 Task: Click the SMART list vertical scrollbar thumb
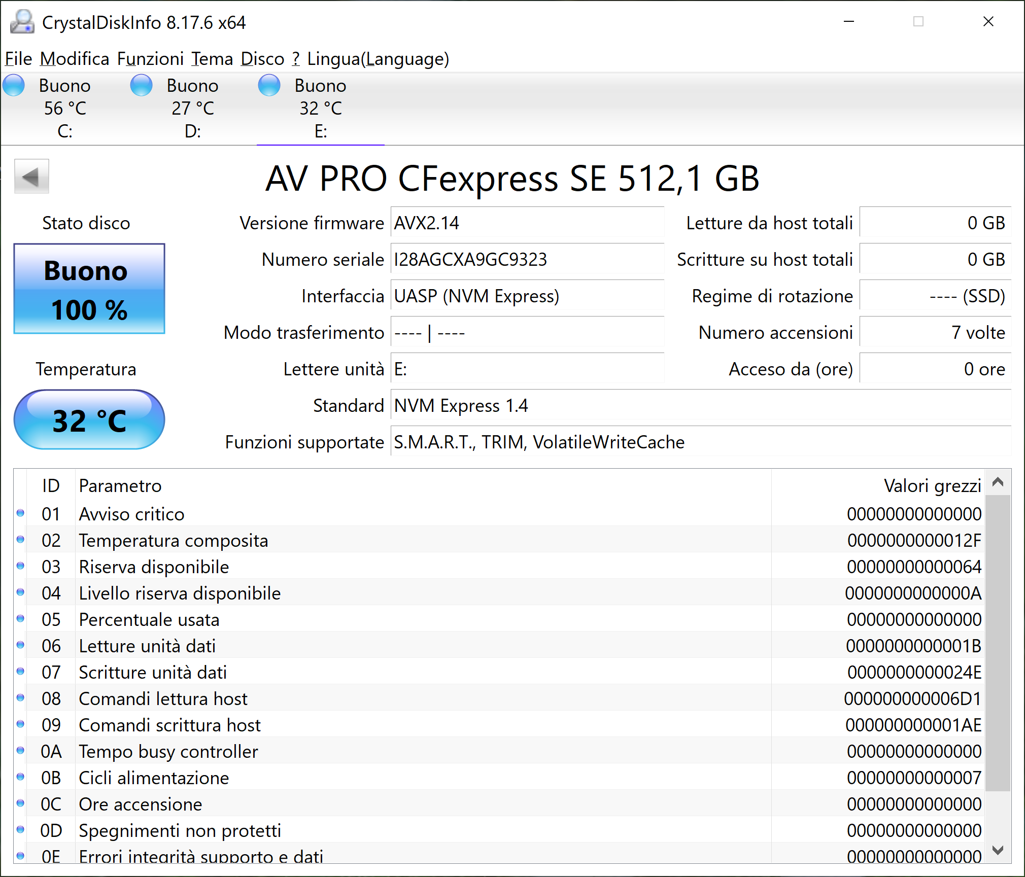coord(998,643)
